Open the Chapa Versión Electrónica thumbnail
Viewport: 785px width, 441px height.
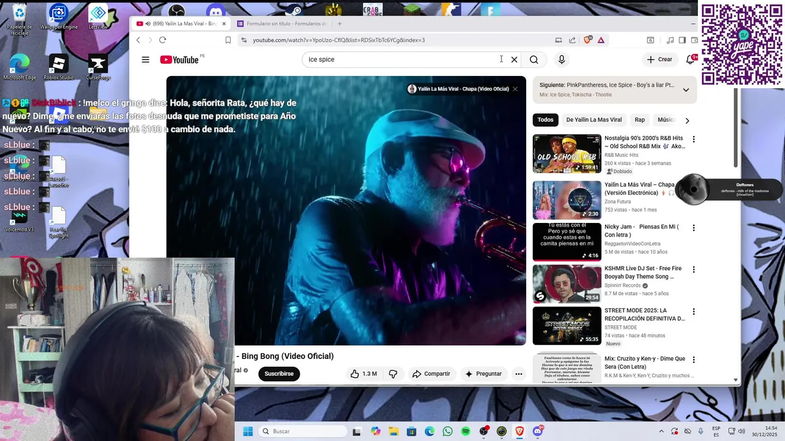tap(567, 200)
